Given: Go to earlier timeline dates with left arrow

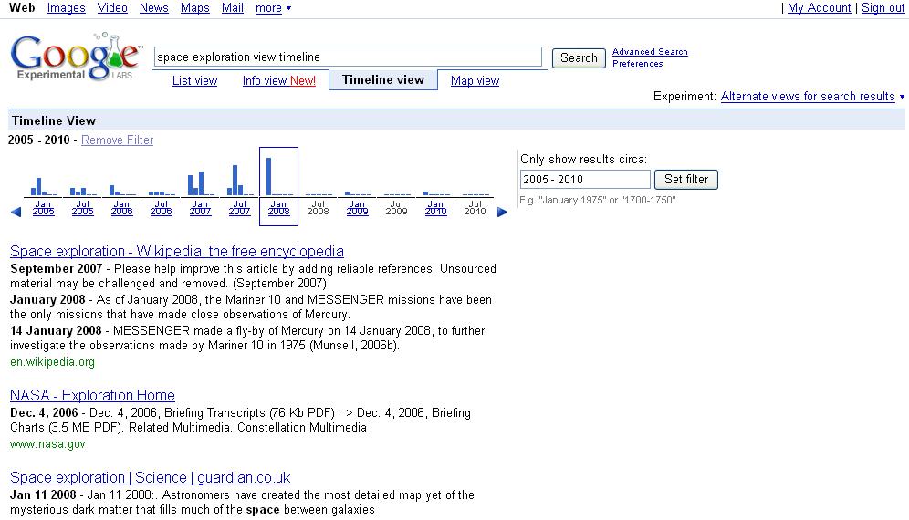Looking at the screenshot, I should pyautogui.click(x=16, y=213).
